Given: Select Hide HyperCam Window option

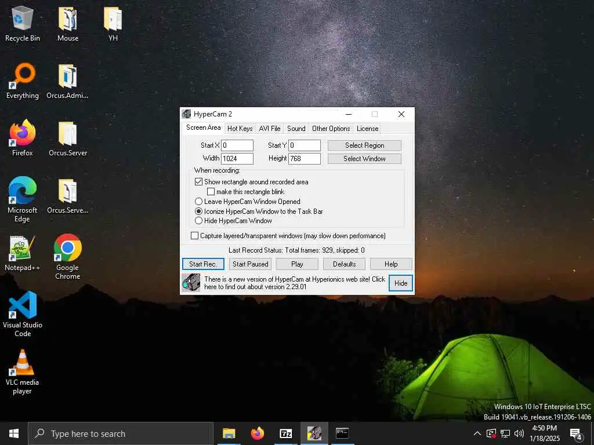Looking at the screenshot, I should tap(198, 221).
